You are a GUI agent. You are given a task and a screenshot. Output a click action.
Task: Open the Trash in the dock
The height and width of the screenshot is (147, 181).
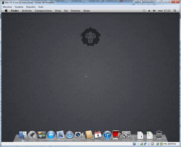tap(159, 134)
